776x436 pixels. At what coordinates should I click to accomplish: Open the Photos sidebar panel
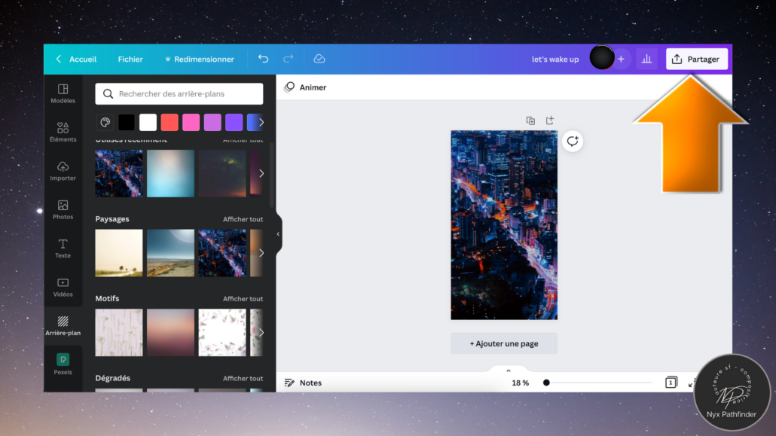point(63,210)
